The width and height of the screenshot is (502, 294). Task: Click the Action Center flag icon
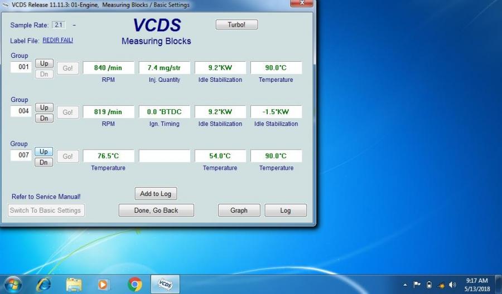[417, 285]
